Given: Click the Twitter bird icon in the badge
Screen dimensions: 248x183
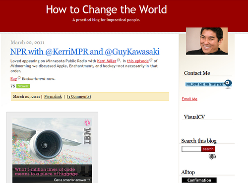Looking at the screenshot, I should tap(228, 84).
